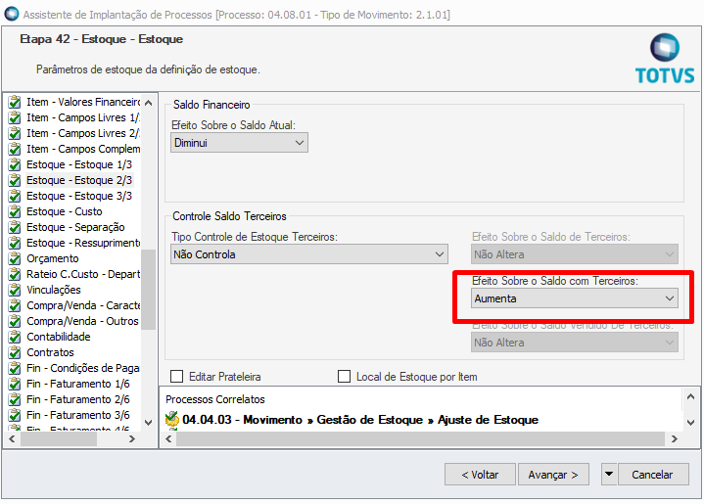Screen dimensions: 704x504
Task: Click checkmark icon beside Item - Campos Complem
Action: (15, 150)
